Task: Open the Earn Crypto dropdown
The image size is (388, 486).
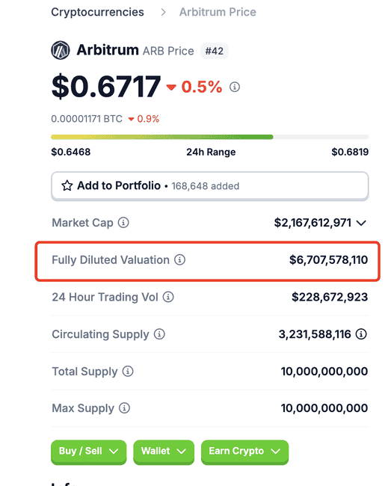Action: [x=244, y=452]
